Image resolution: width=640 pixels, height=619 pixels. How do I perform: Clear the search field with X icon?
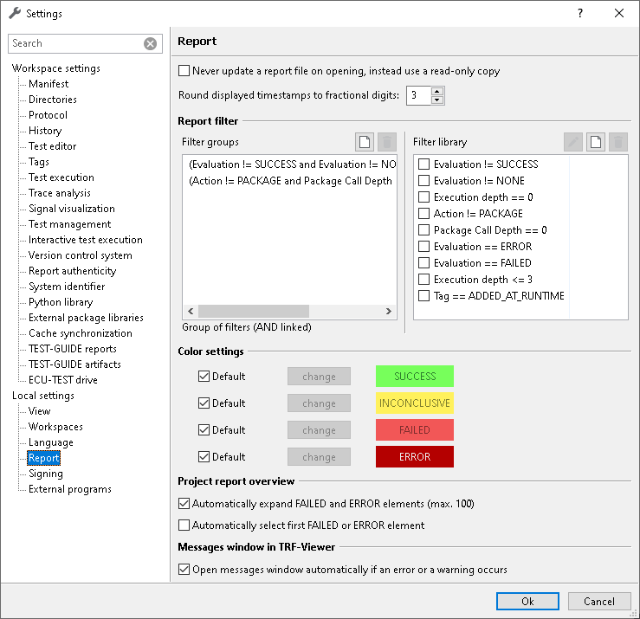click(x=150, y=43)
